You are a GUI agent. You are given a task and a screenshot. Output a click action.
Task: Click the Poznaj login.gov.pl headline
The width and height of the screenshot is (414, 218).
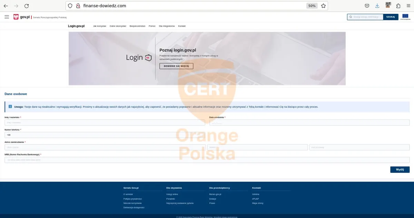pyautogui.click(x=178, y=50)
